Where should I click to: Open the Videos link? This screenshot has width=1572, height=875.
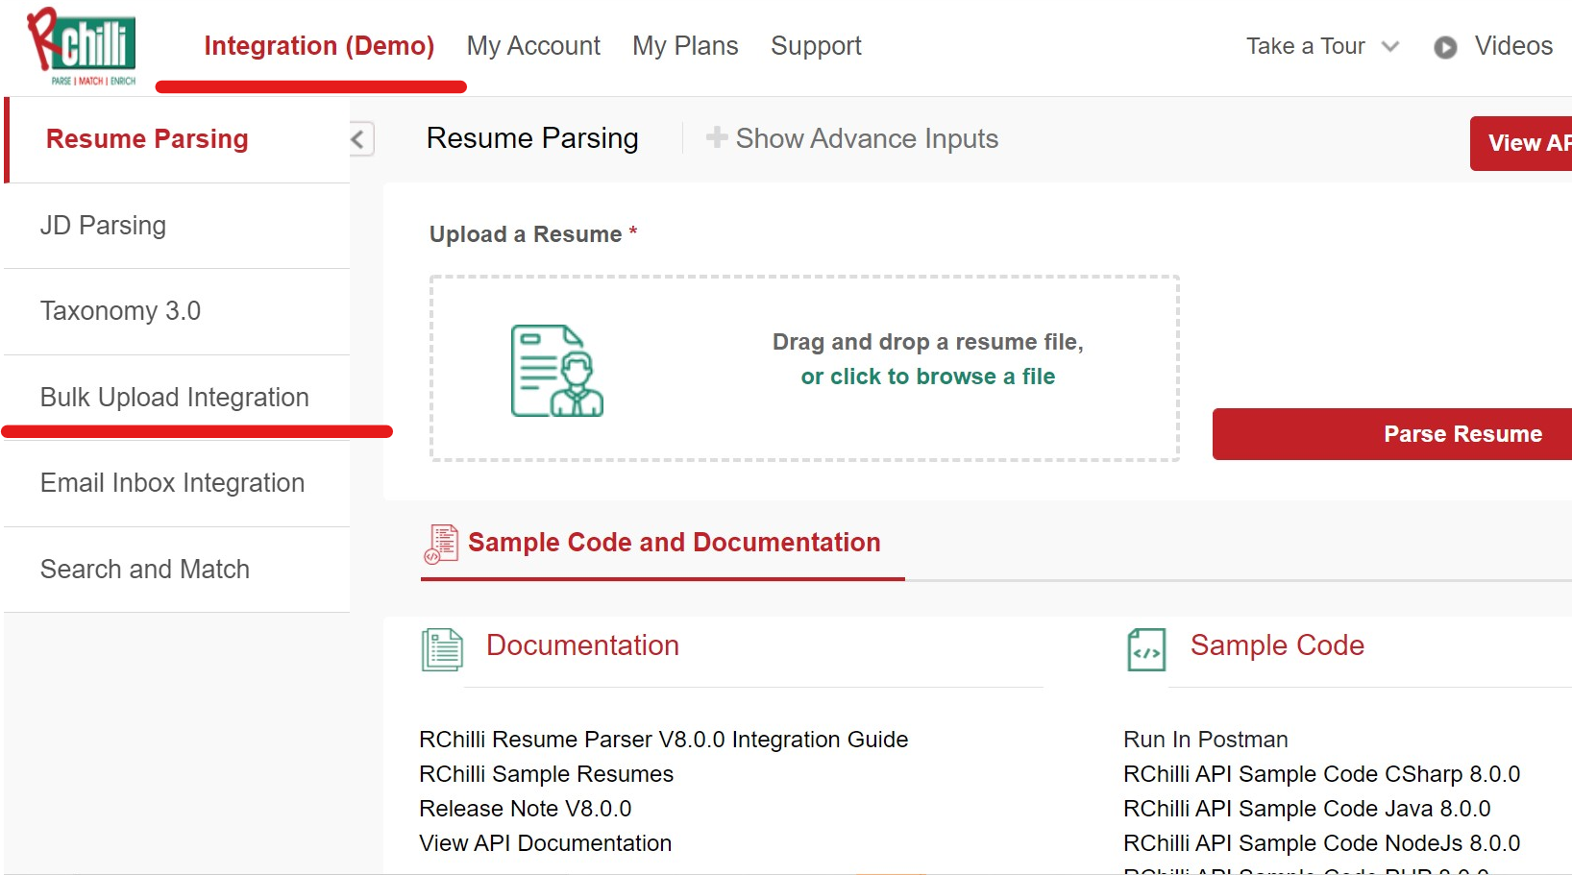pyautogui.click(x=1513, y=46)
